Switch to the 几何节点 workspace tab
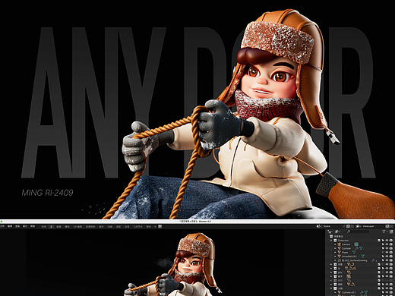 point(137,226)
